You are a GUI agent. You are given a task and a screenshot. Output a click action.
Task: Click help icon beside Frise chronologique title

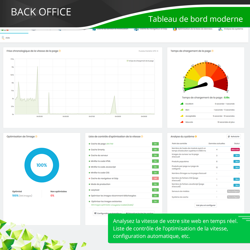pos(60,51)
